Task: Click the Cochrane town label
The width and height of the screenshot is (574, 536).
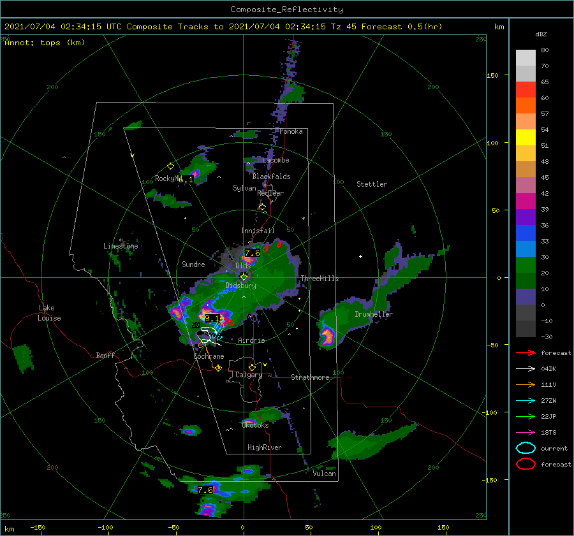Action: click(x=209, y=356)
